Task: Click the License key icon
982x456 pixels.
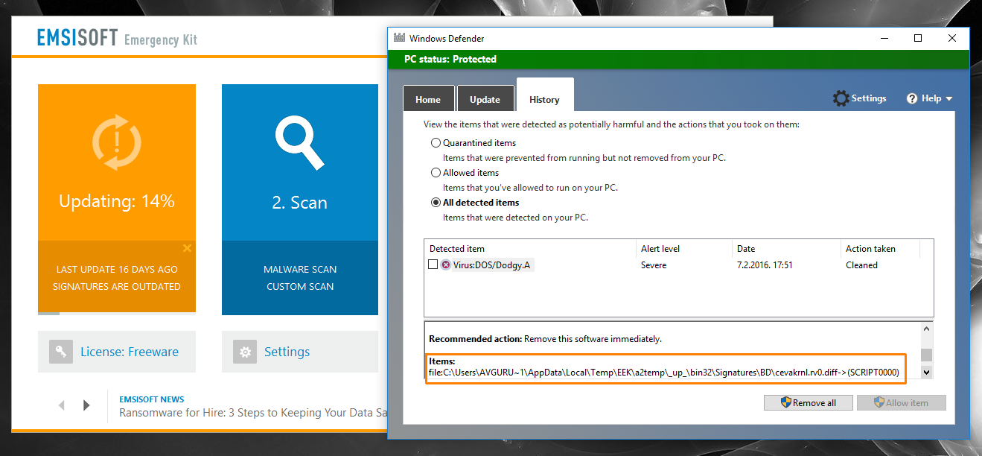Action: (61, 352)
